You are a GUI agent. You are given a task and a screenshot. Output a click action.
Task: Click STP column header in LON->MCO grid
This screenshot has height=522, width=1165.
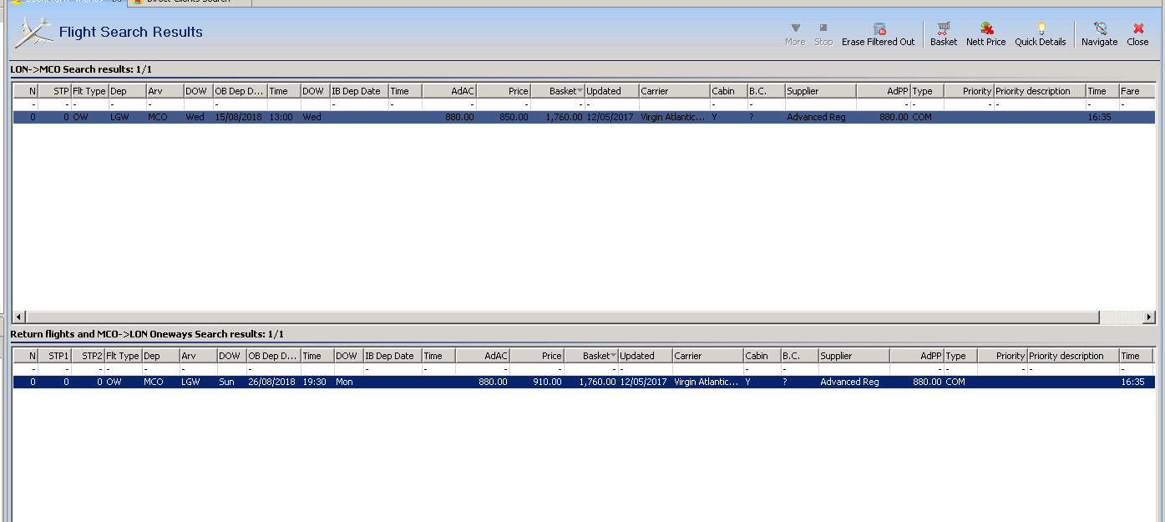tap(54, 91)
